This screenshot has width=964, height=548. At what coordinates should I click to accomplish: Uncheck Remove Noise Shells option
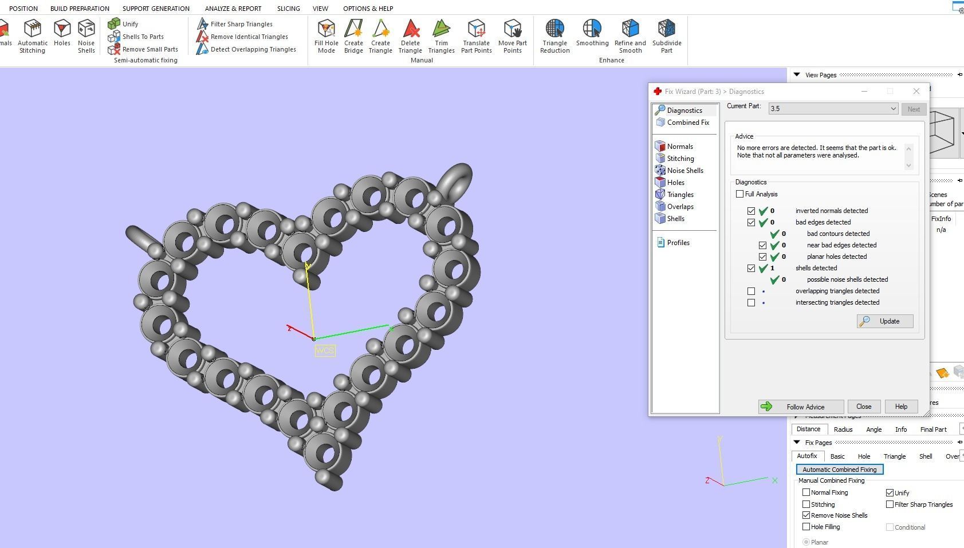coord(806,515)
